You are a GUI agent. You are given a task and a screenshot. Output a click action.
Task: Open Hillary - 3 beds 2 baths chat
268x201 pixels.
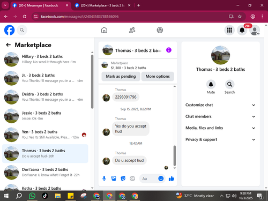45,59
